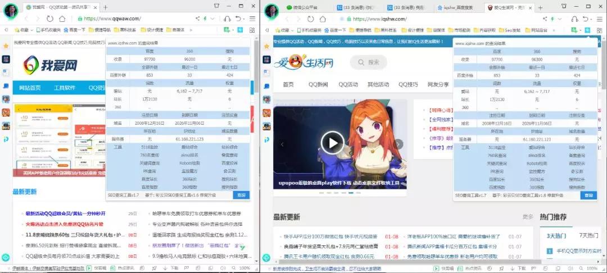Click previous-slide arrow on iqshw carousel
607x273 pixels.
[282, 144]
